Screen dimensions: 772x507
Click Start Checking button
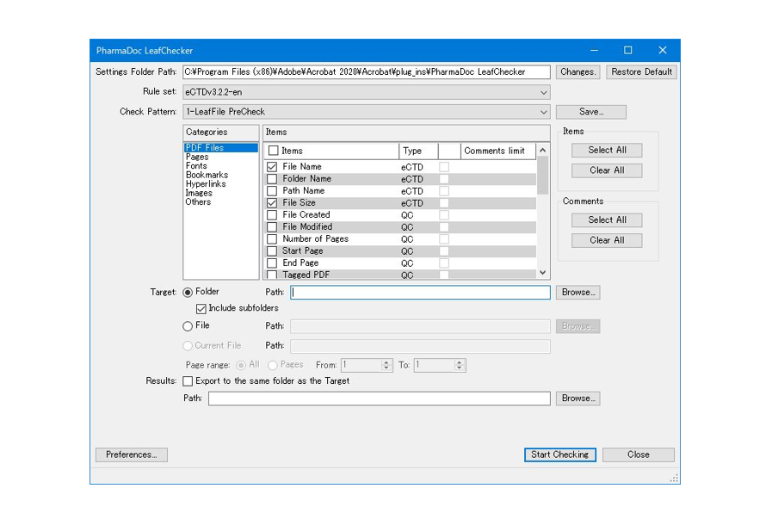[x=559, y=454]
